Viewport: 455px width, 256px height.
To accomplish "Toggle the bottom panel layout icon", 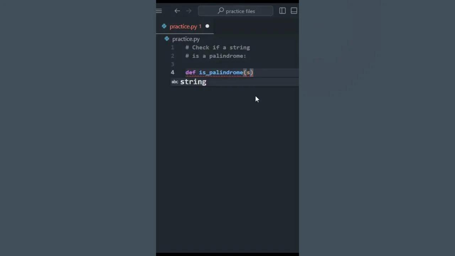I will click(294, 11).
